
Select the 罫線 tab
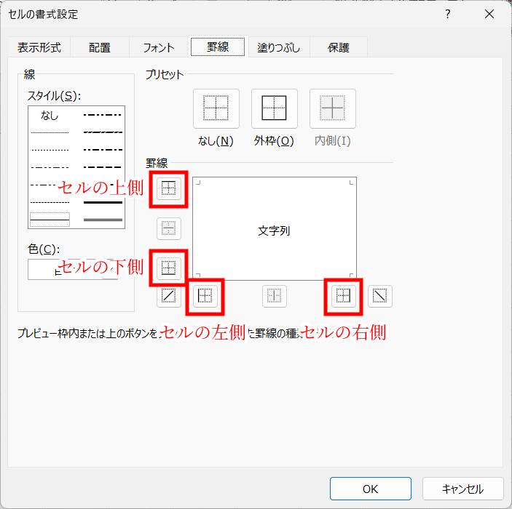point(218,47)
